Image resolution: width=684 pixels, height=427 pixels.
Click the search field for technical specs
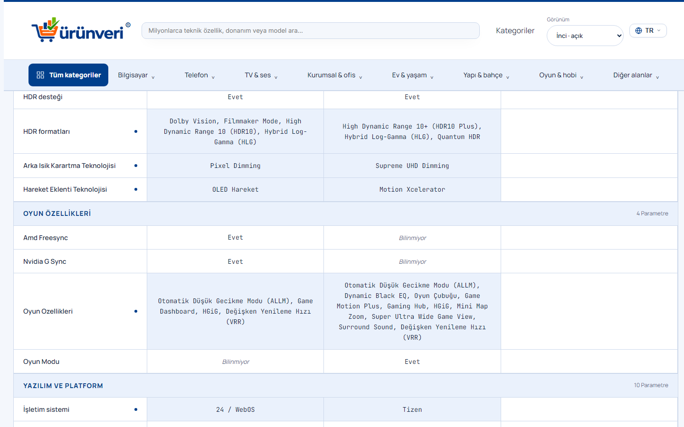(311, 30)
